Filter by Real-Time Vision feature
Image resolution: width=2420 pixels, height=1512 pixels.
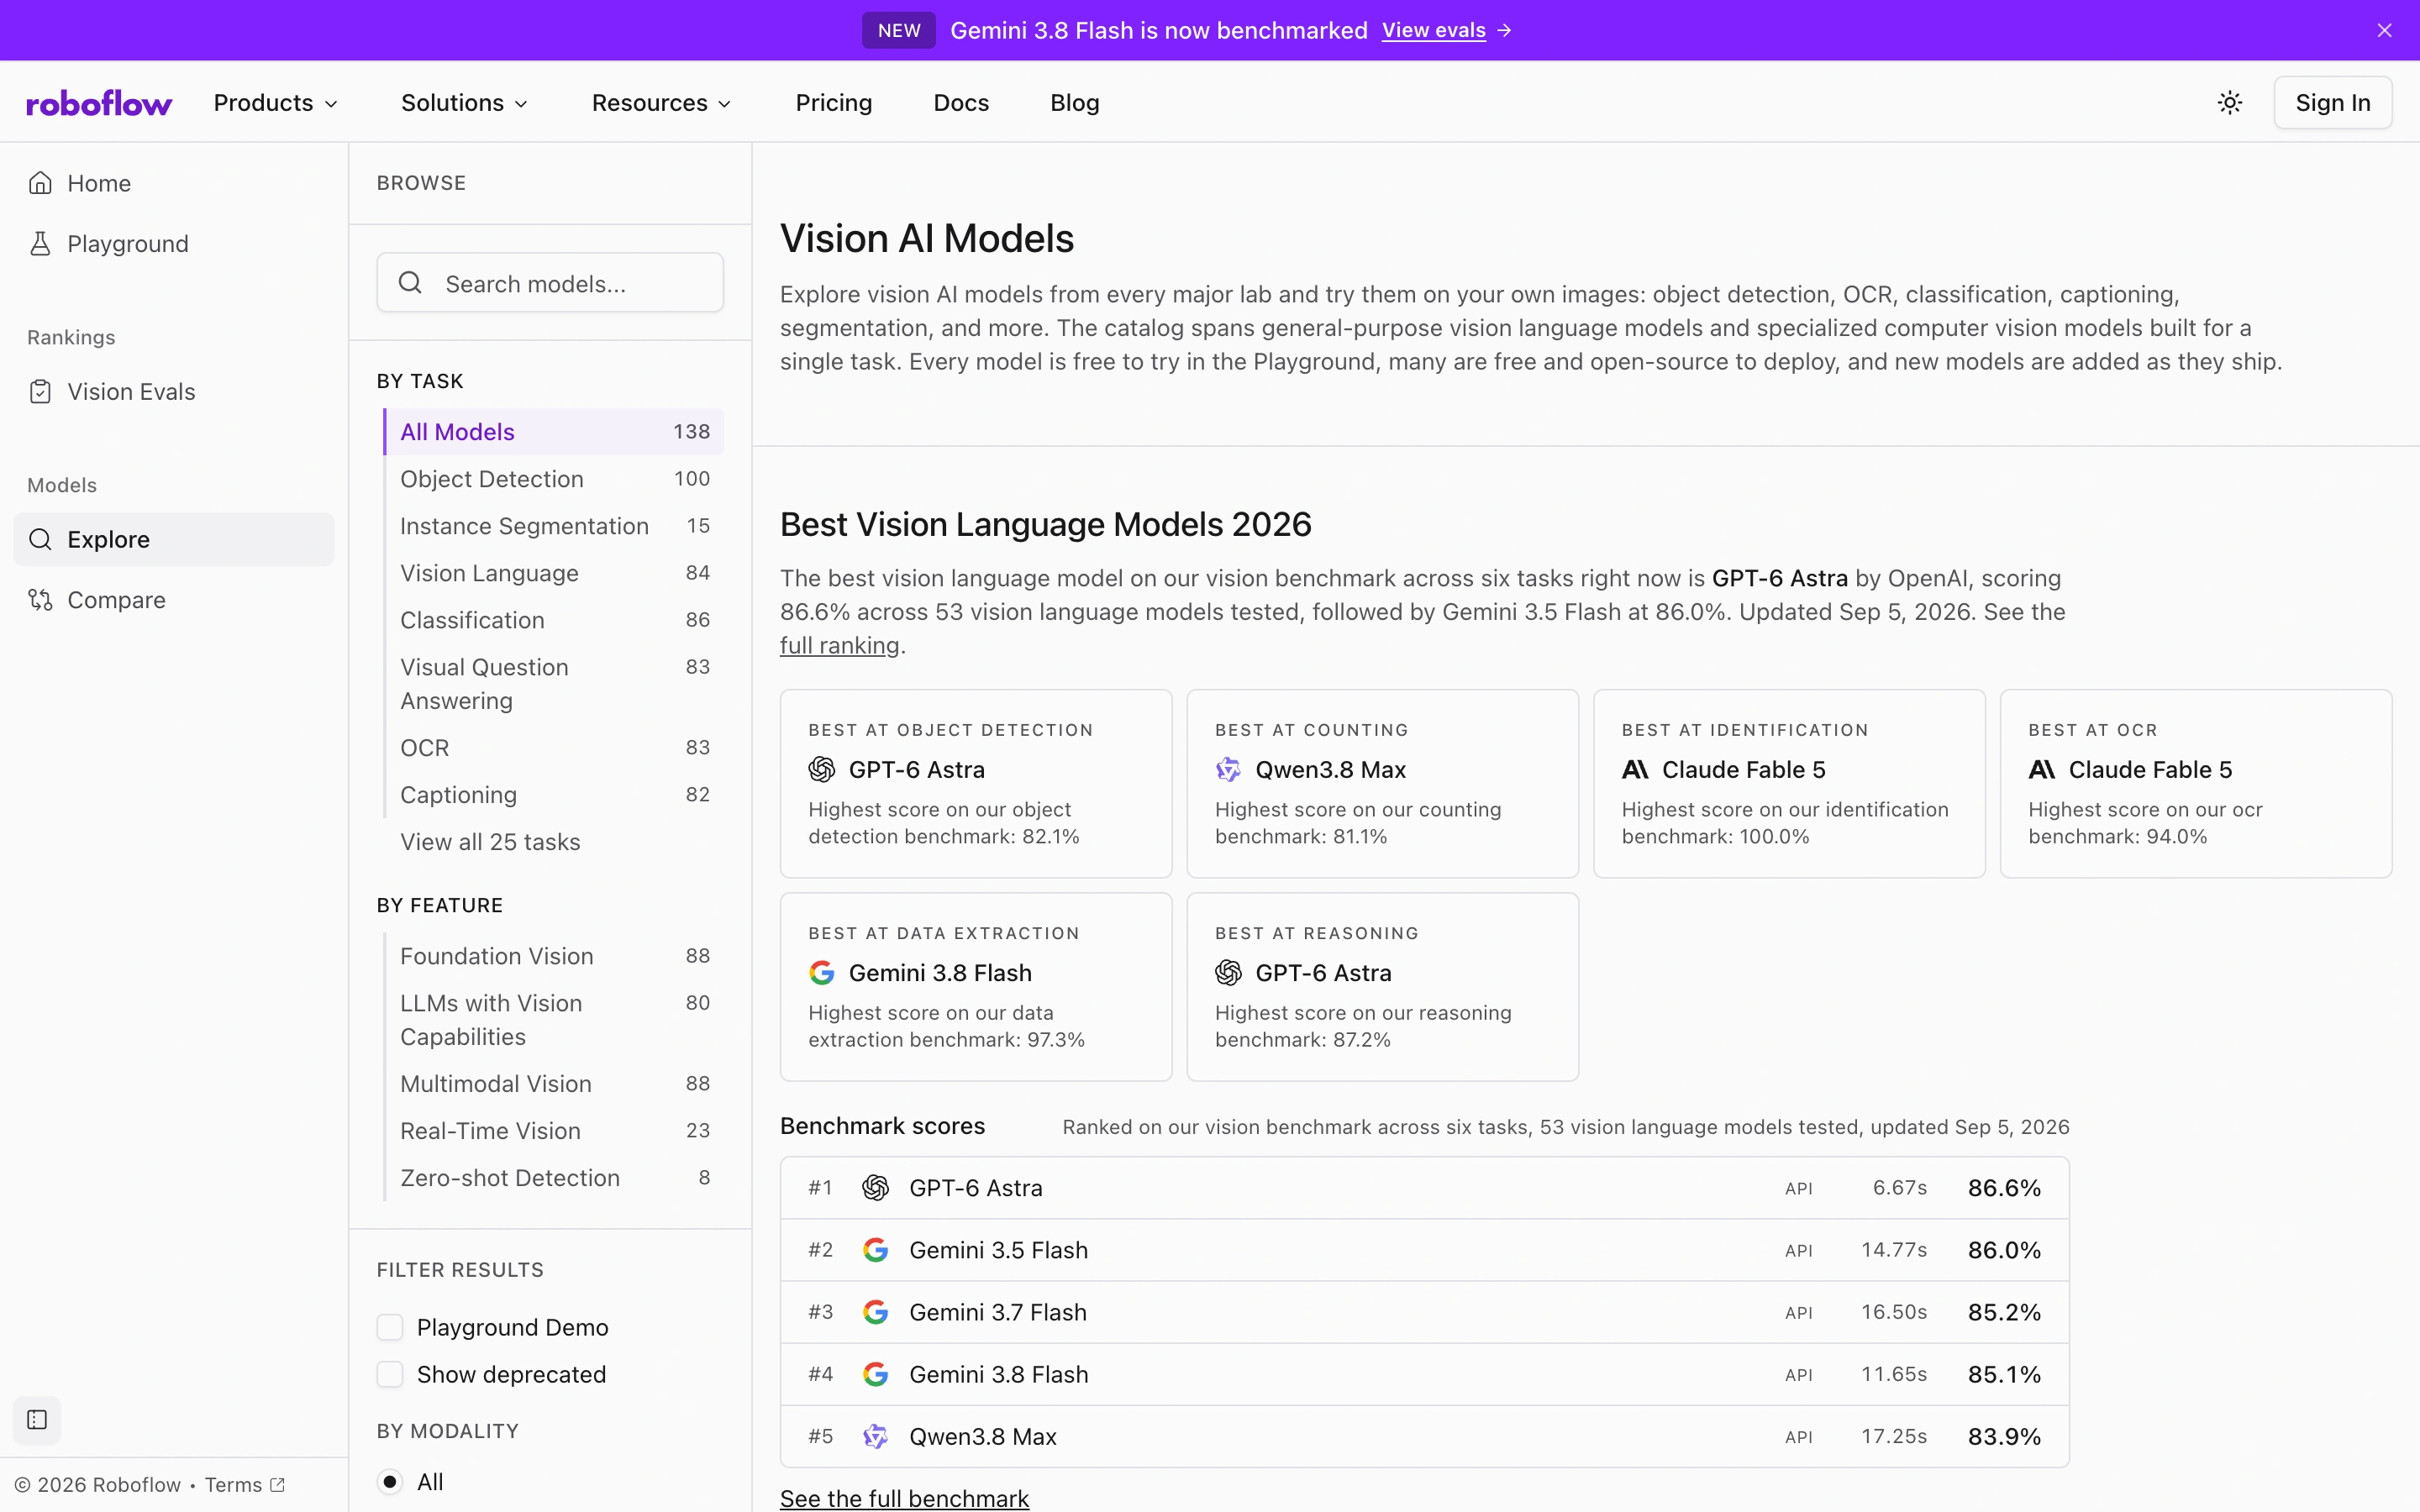[554, 1131]
